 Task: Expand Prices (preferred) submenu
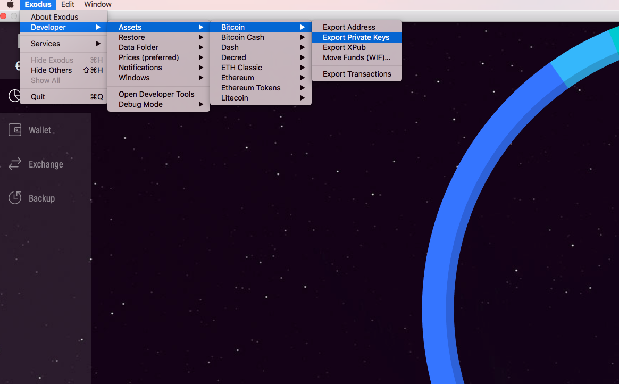(158, 57)
